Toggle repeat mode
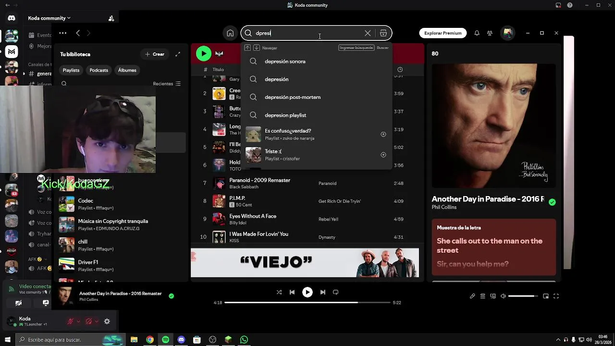Screen dimensions: 615x346 [336, 292]
